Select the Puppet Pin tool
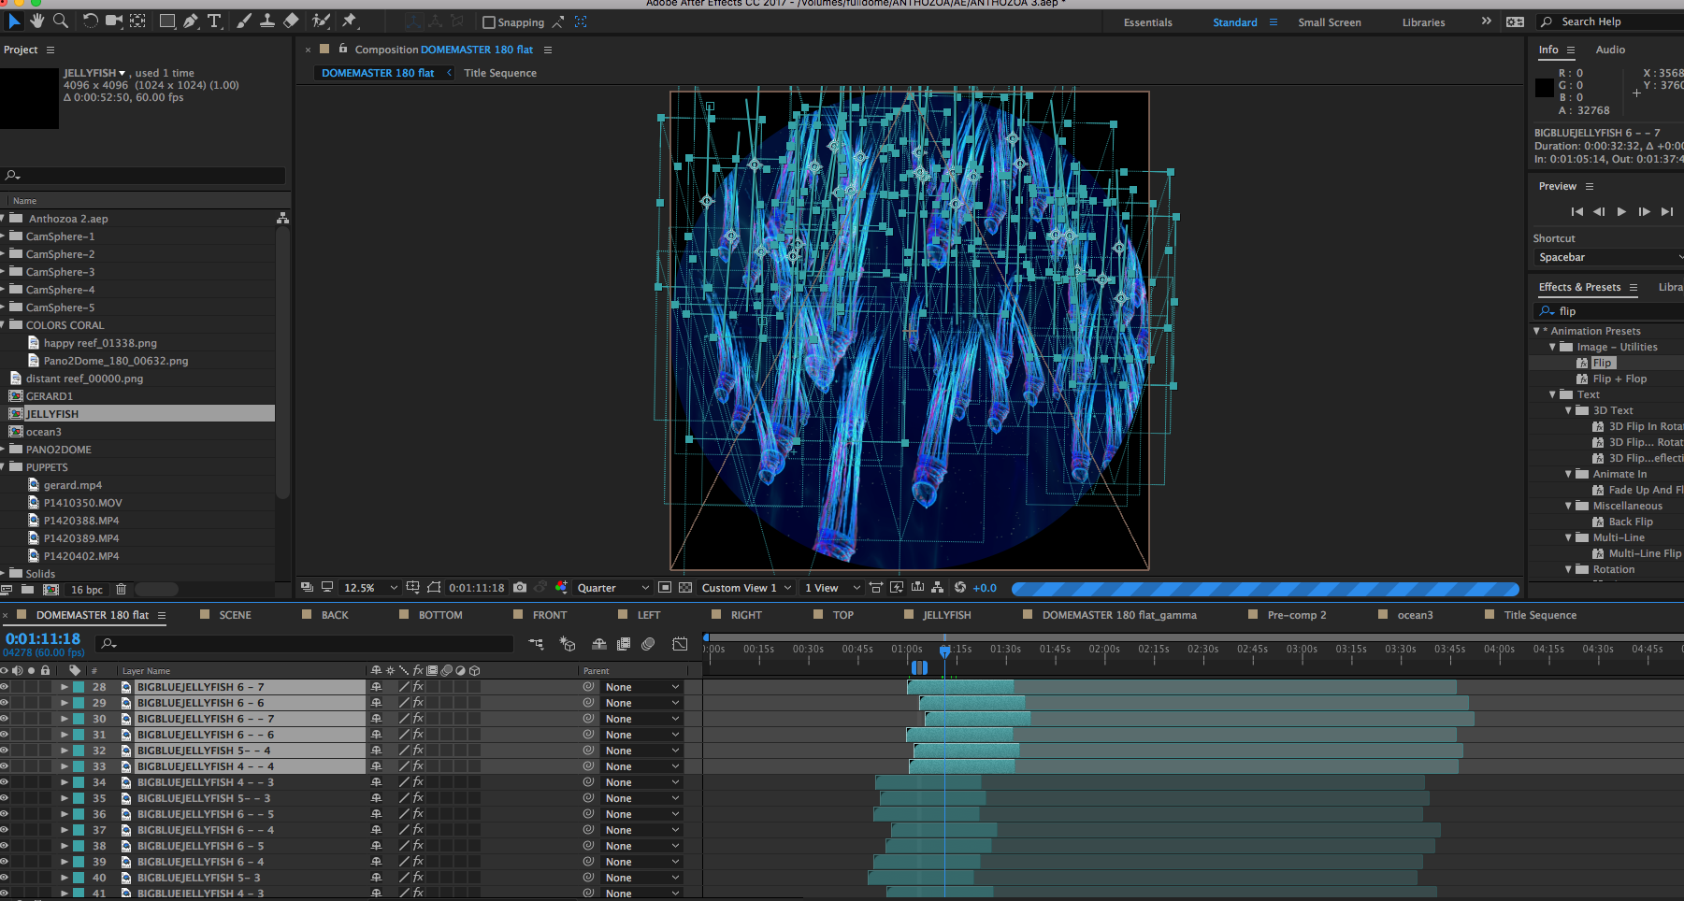The height and width of the screenshot is (901, 1684). coord(350,21)
